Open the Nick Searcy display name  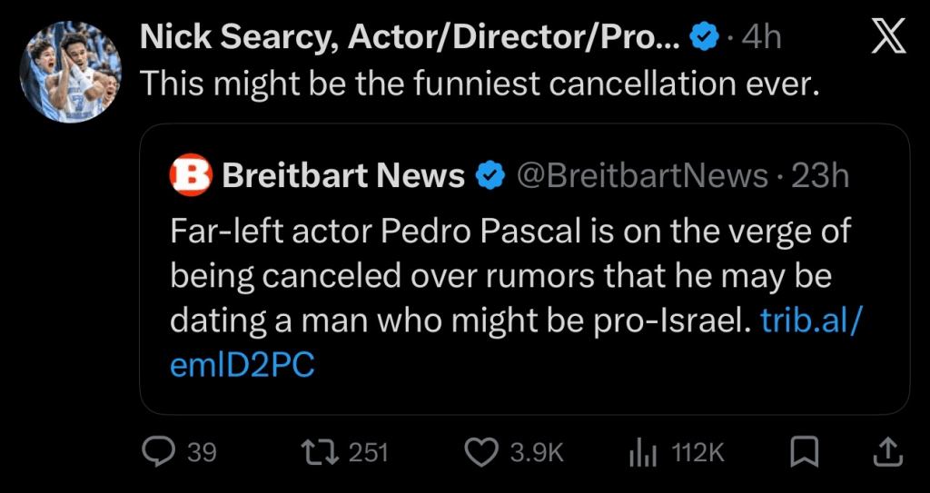(x=409, y=37)
